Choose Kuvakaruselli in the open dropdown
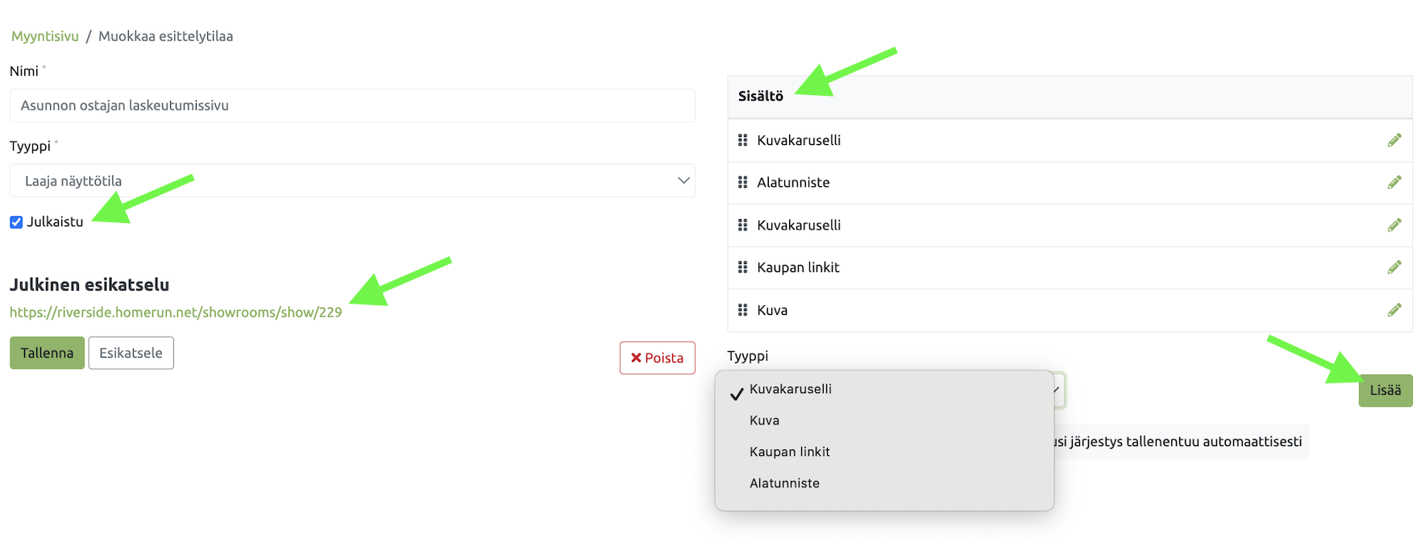The height and width of the screenshot is (538, 1425). (x=790, y=389)
